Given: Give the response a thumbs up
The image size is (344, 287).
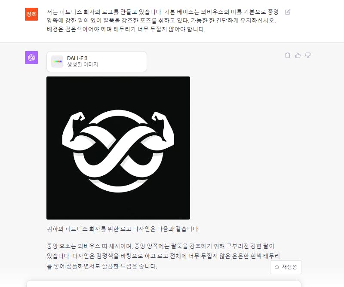Looking at the screenshot, I should click(x=298, y=55).
